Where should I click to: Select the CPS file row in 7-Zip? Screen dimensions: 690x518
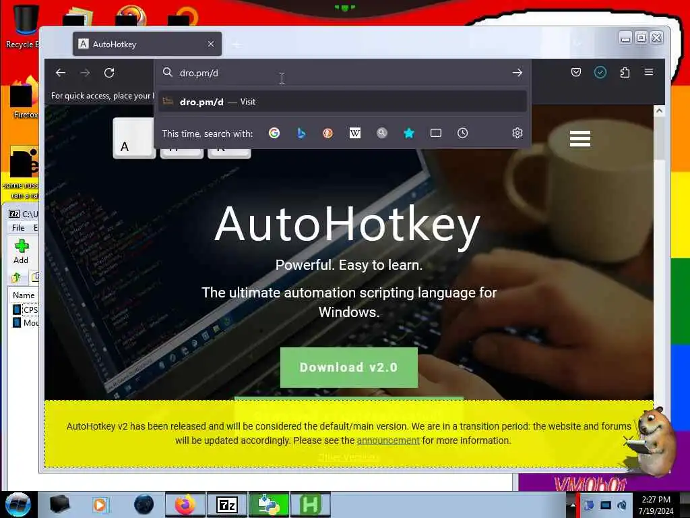tap(26, 310)
